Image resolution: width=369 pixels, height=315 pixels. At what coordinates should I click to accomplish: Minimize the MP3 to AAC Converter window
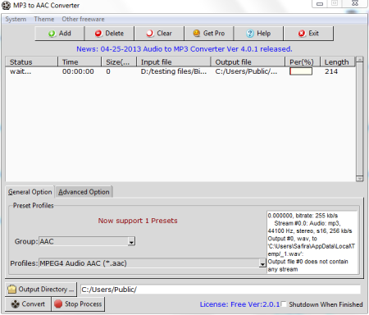(320, 4)
